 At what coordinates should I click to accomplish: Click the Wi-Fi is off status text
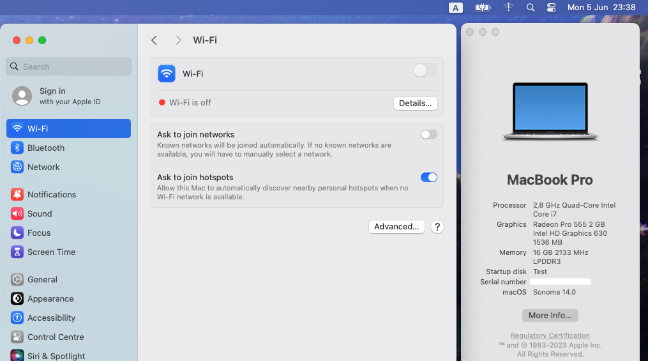tap(190, 103)
